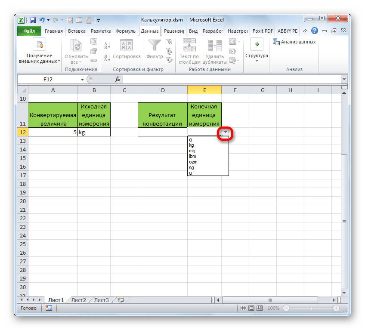Expand the formula bar chevron
The image size is (365, 330).
tap(344, 79)
